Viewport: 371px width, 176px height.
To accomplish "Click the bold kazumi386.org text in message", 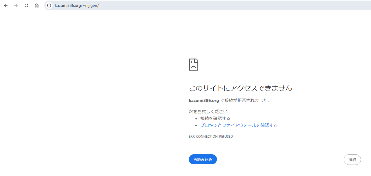I will tap(204, 101).
